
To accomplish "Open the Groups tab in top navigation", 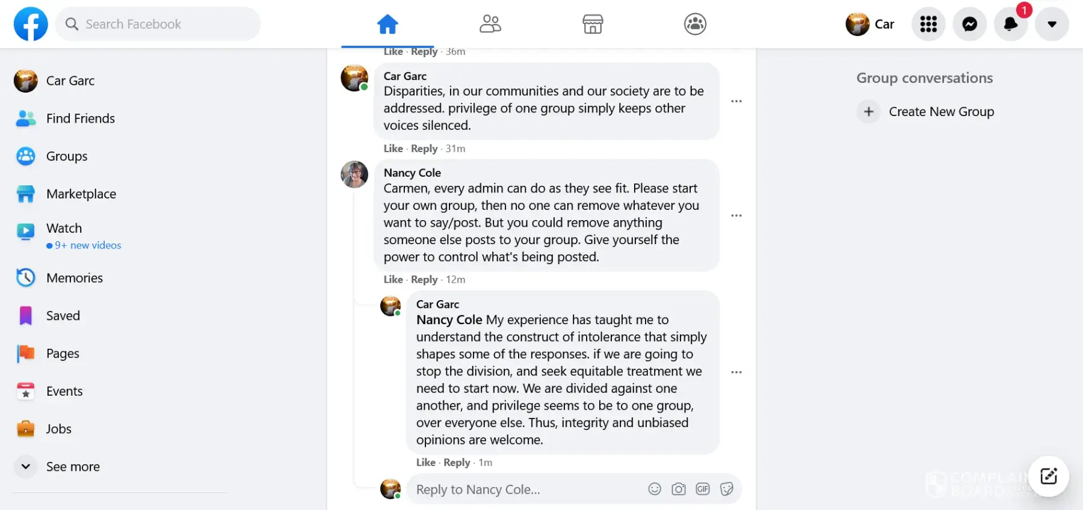I will tap(695, 24).
